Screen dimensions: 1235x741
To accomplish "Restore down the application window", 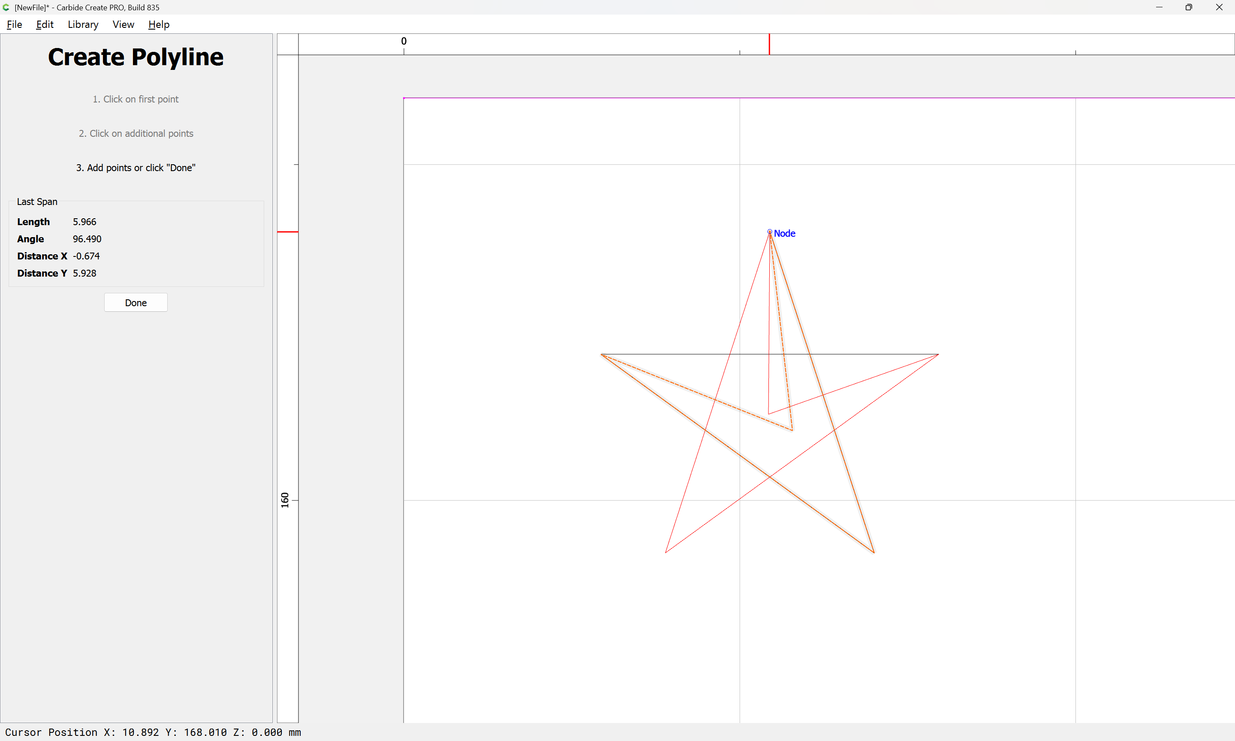I will coord(1189,7).
